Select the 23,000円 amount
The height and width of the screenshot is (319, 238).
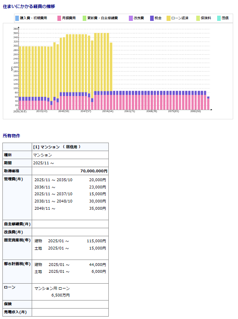(98, 187)
